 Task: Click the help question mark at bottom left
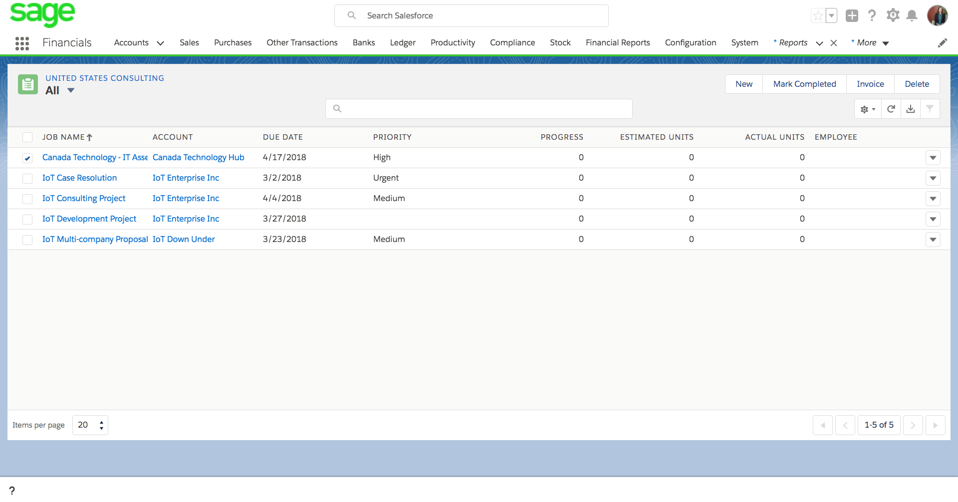(x=12, y=491)
